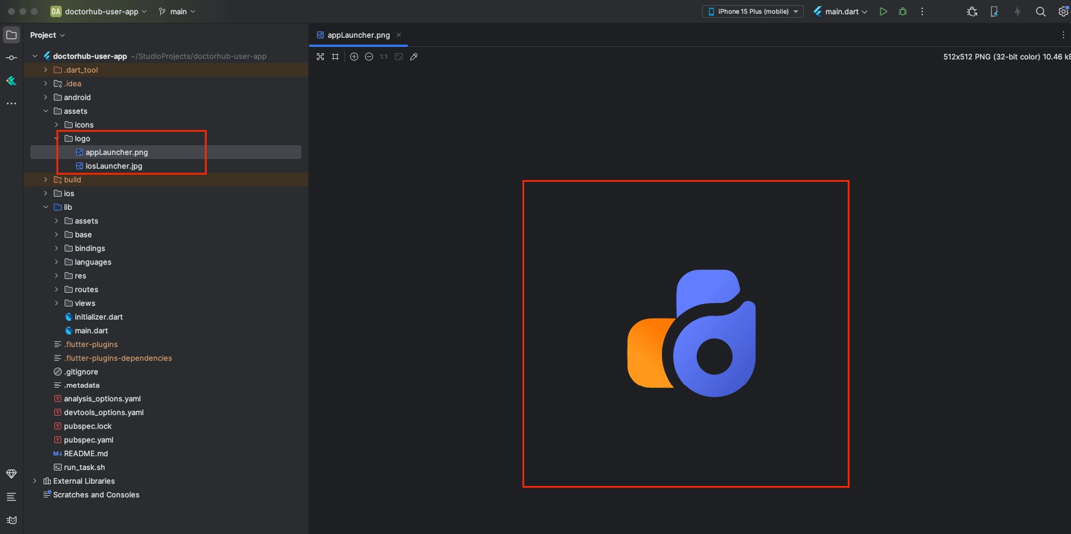1071x534 pixels.
Task: Expand the External Libraries node
Action: [35, 481]
